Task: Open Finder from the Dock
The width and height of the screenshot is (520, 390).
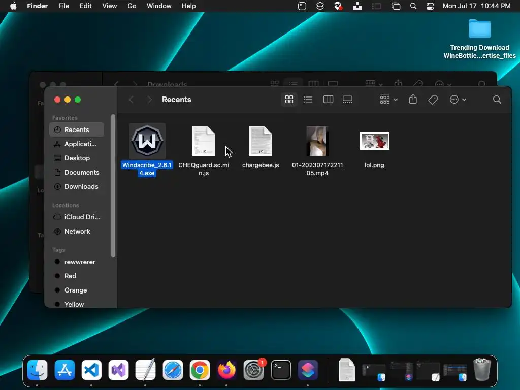Action: [x=37, y=370]
